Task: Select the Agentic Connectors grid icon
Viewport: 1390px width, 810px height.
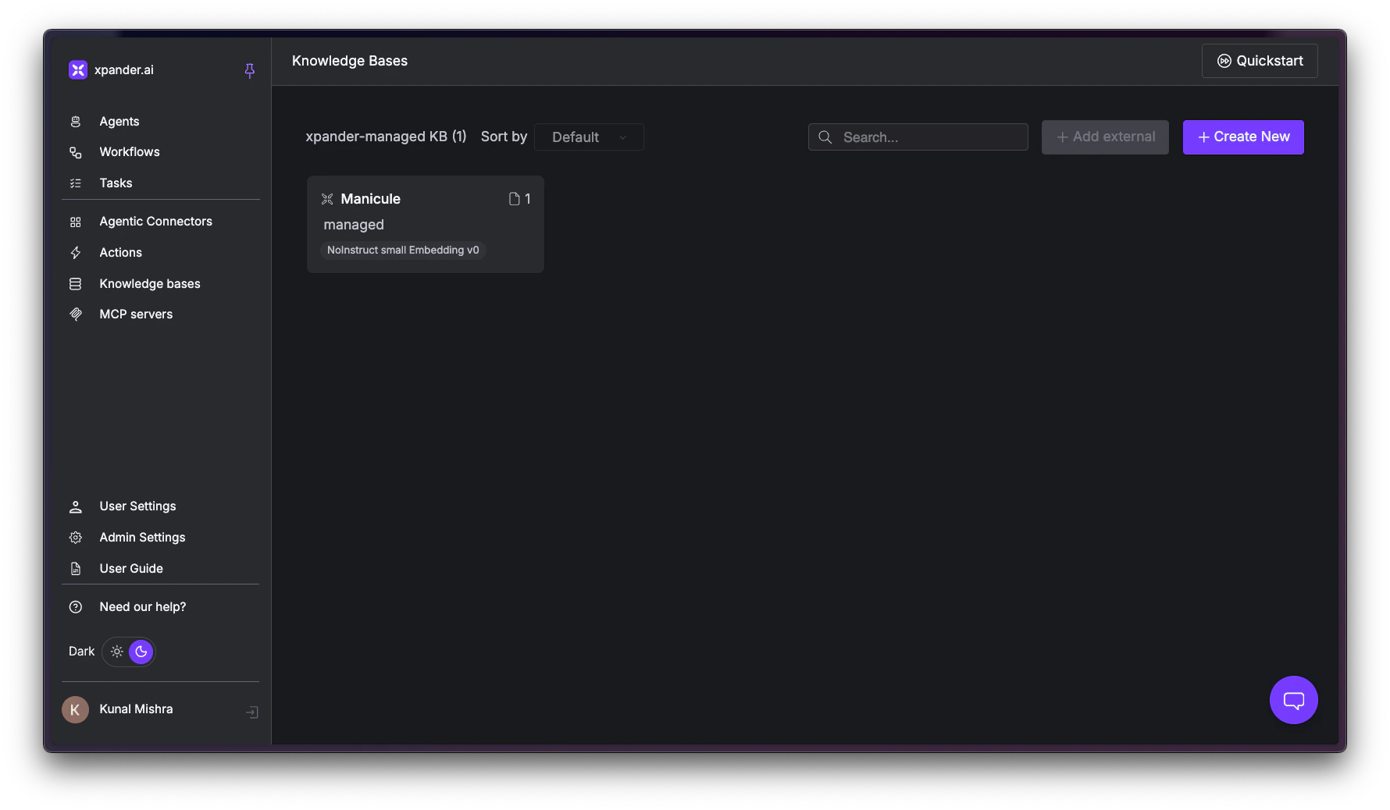Action: pos(76,222)
